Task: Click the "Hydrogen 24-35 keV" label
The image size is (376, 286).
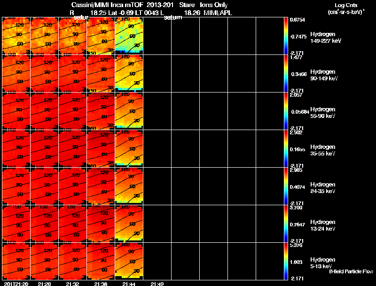Action: click(323, 188)
